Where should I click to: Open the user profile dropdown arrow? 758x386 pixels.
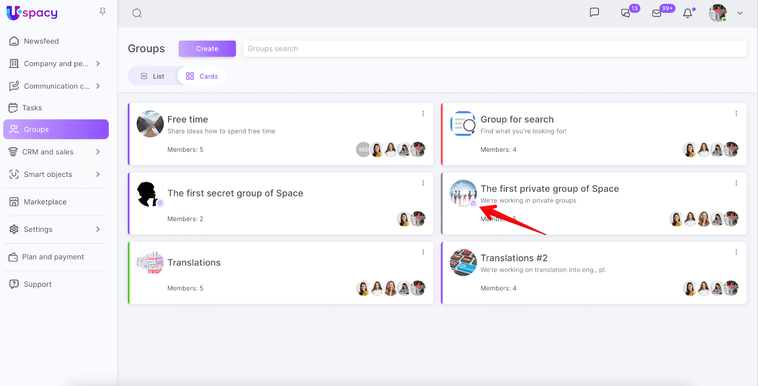[x=740, y=13]
